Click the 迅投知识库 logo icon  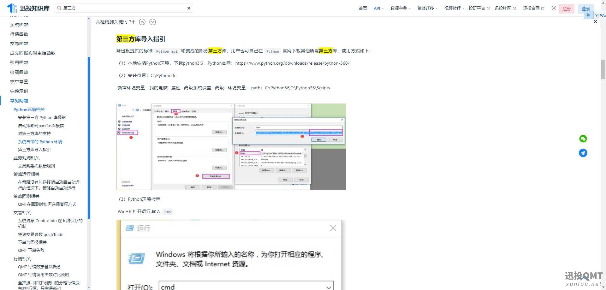12,8
